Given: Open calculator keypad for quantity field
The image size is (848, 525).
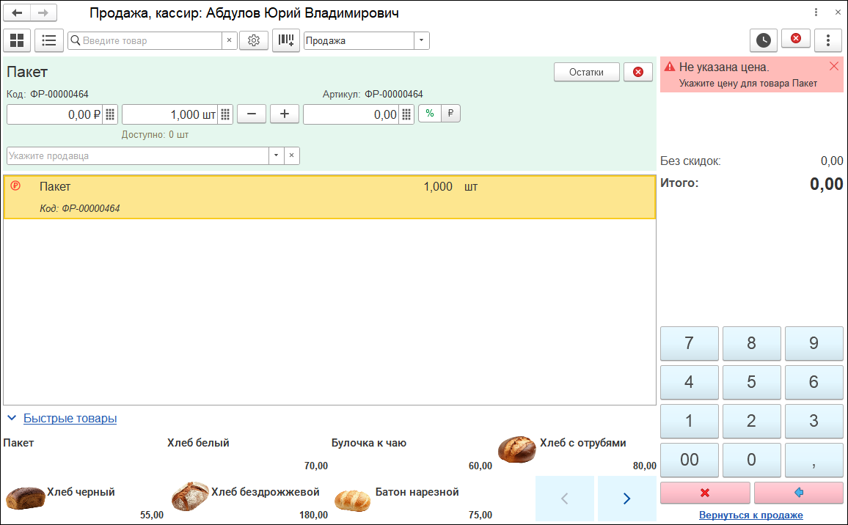Looking at the screenshot, I should (225, 114).
